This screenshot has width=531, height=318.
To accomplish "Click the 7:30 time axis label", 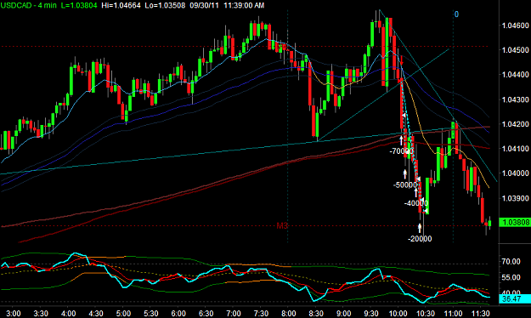I will [x=261, y=313].
